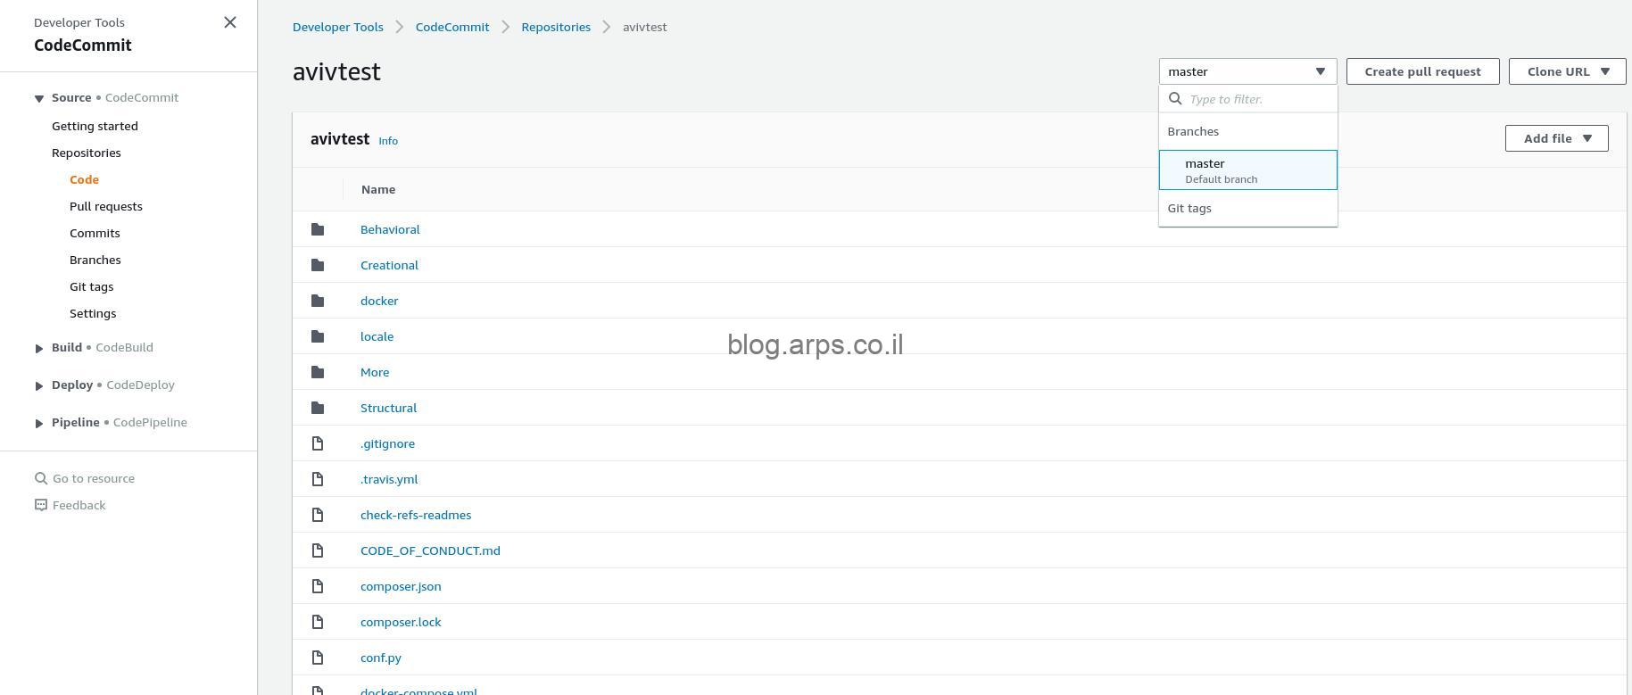Click the .travis.yml file icon
This screenshot has height=695, width=1632.
tap(318, 479)
